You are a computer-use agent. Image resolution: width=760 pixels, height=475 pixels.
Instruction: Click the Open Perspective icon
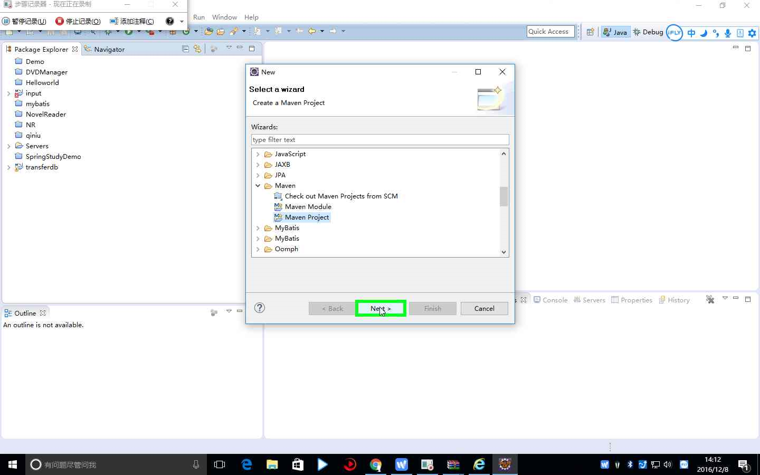click(591, 32)
